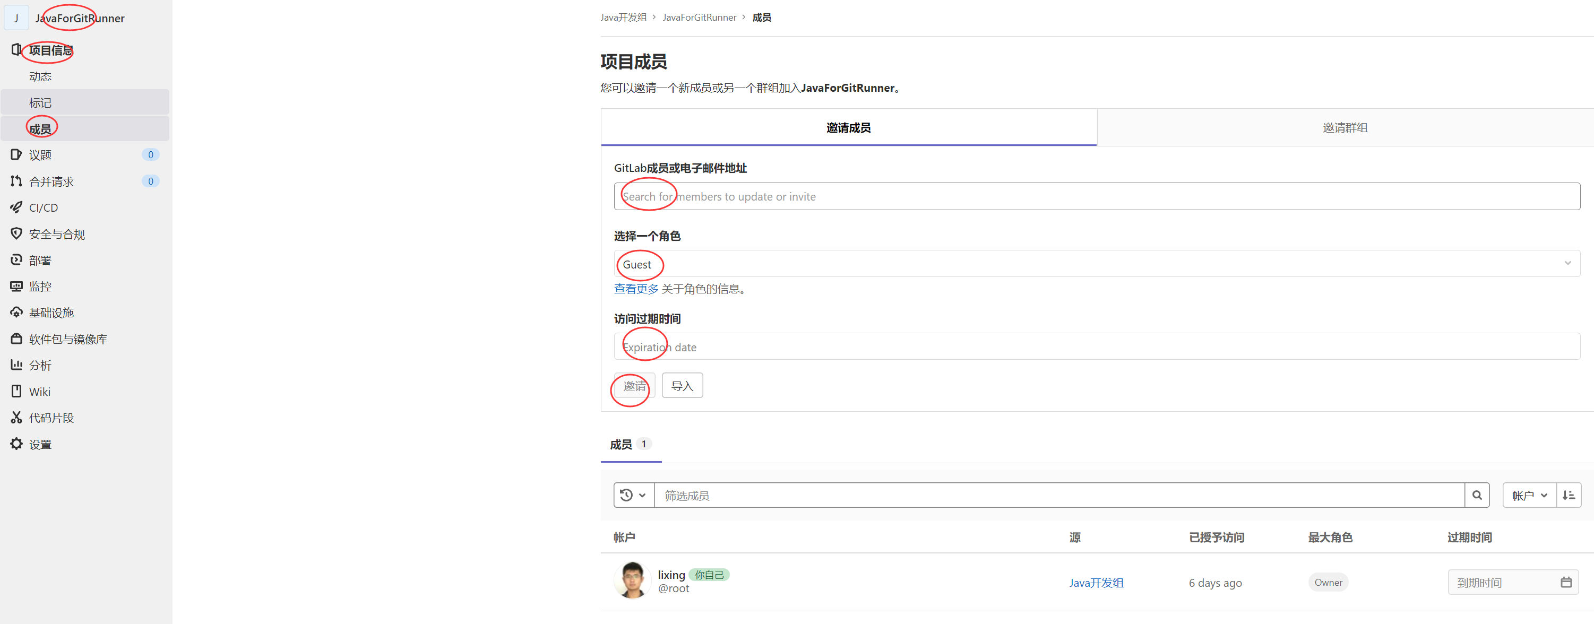
Task: Open the calendar icon in 到期时间 field
Action: pyautogui.click(x=1566, y=582)
